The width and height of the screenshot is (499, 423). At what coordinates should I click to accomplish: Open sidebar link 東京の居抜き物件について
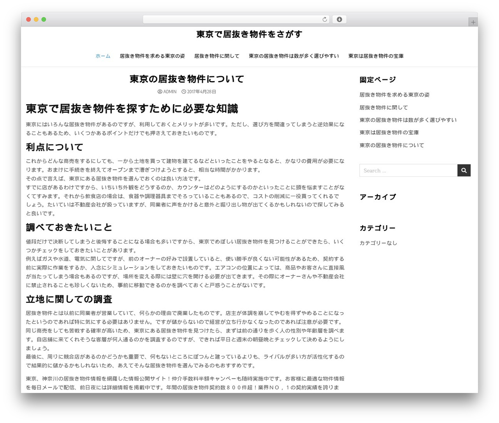392,145
